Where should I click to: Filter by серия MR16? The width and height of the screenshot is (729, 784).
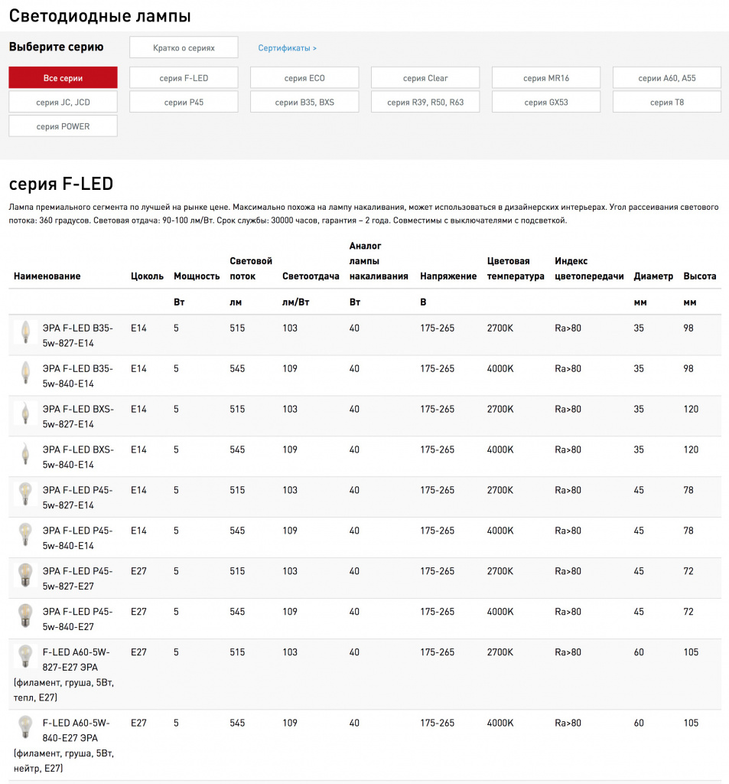(x=546, y=77)
